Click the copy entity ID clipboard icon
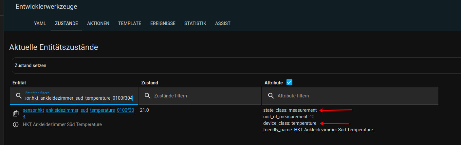The height and width of the screenshot is (145, 461). 16,113
